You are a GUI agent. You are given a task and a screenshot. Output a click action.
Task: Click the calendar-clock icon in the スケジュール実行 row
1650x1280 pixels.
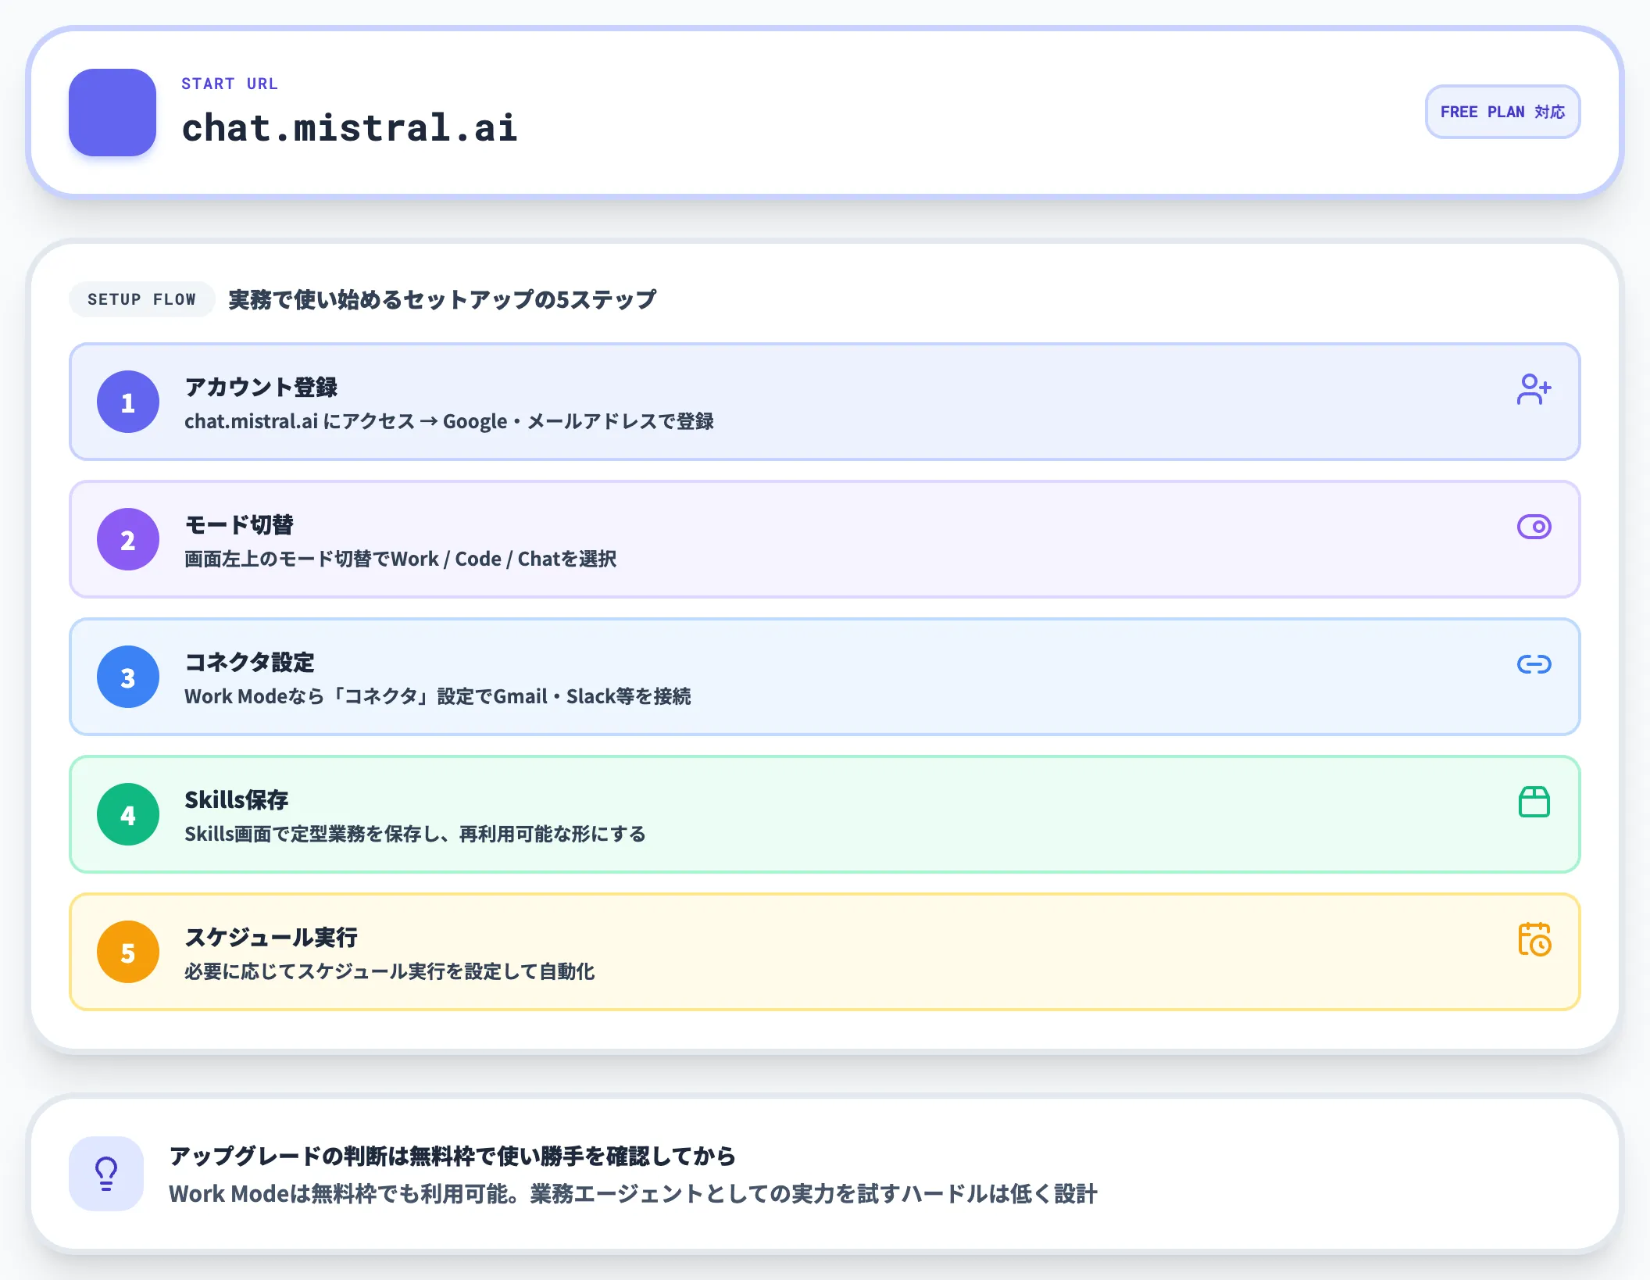click(x=1534, y=939)
